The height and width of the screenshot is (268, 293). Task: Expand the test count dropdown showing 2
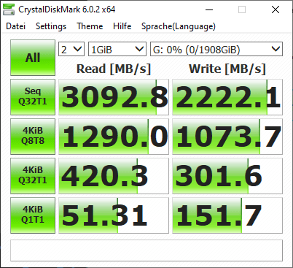click(71, 49)
